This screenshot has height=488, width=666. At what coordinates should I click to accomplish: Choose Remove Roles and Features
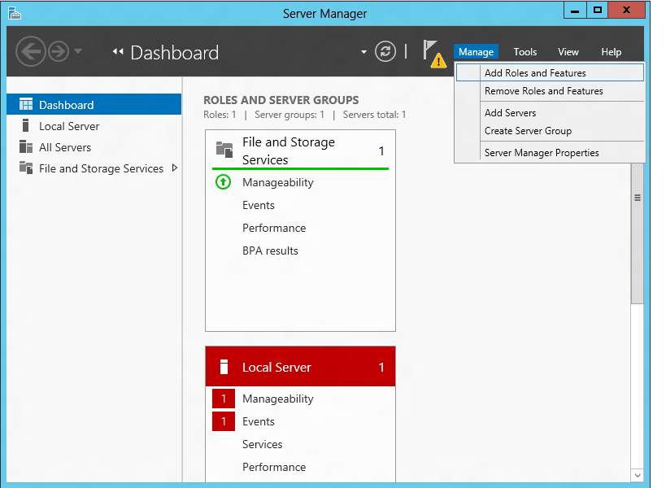[x=550, y=91]
